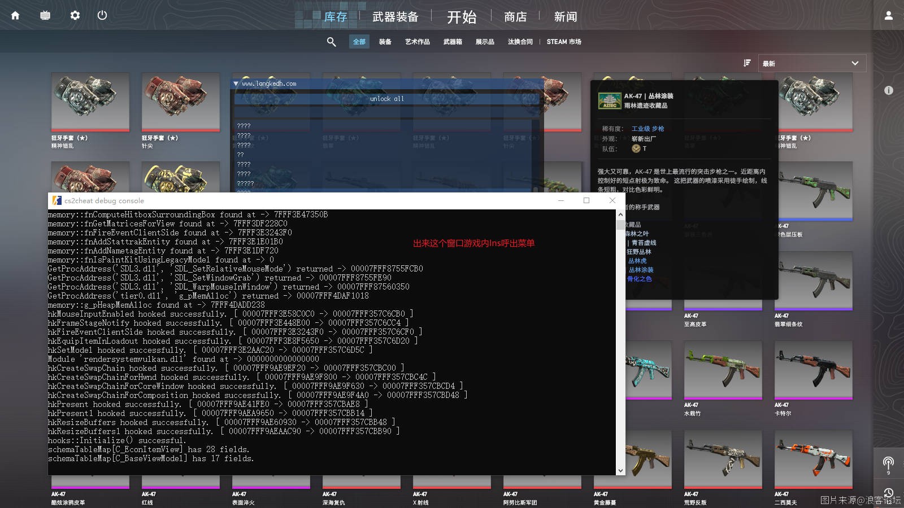Select the AK-47 二西莫夫 item

(814, 468)
